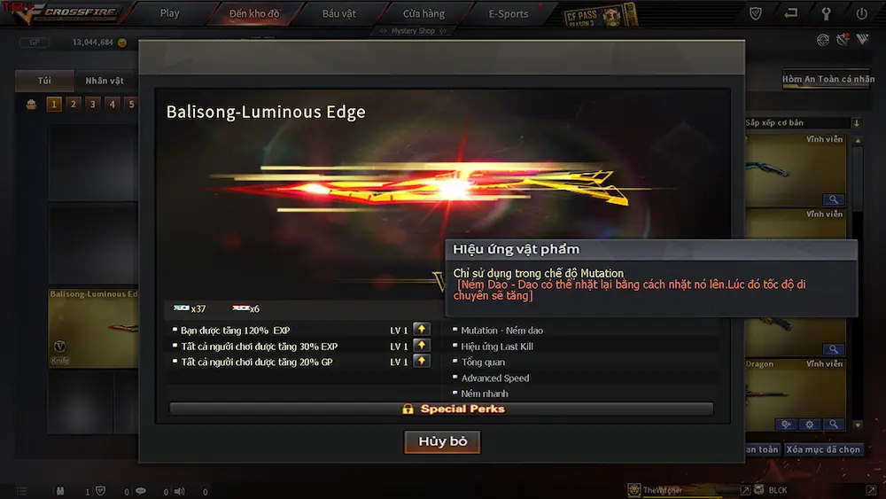Open the Cửa hàng menu
This screenshot has height=499, width=886.
click(x=424, y=13)
